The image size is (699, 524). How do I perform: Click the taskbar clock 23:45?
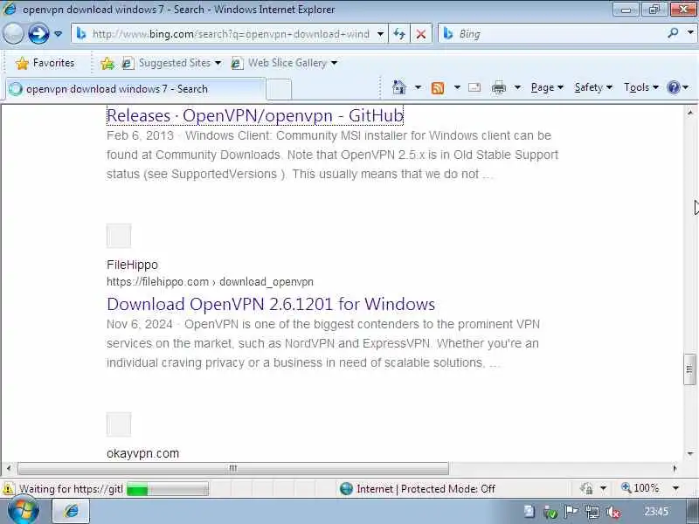(656, 512)
